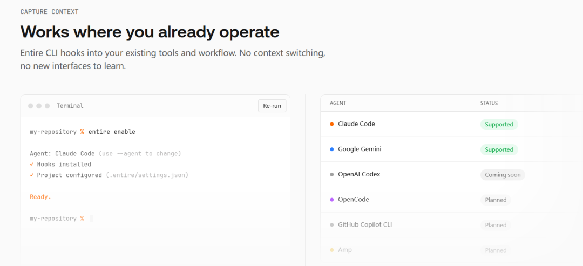The height and width of the screenshot is (266, 583).
Task: Select the Supported badge for Google Gemini
Action: click(499, 149)
